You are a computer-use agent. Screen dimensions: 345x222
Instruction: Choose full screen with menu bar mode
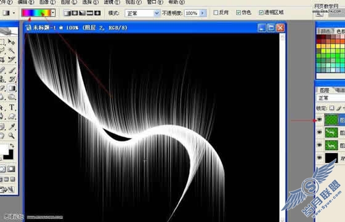(6, 180)
